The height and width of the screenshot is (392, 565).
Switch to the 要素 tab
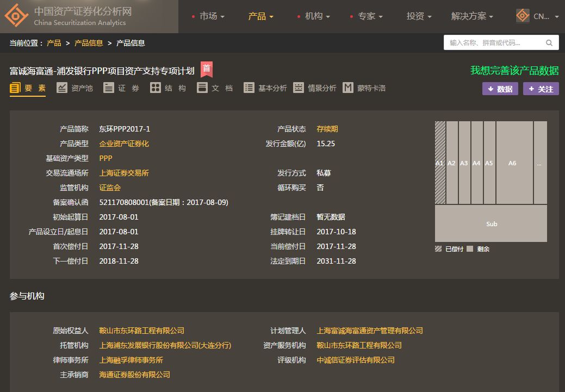28,88
